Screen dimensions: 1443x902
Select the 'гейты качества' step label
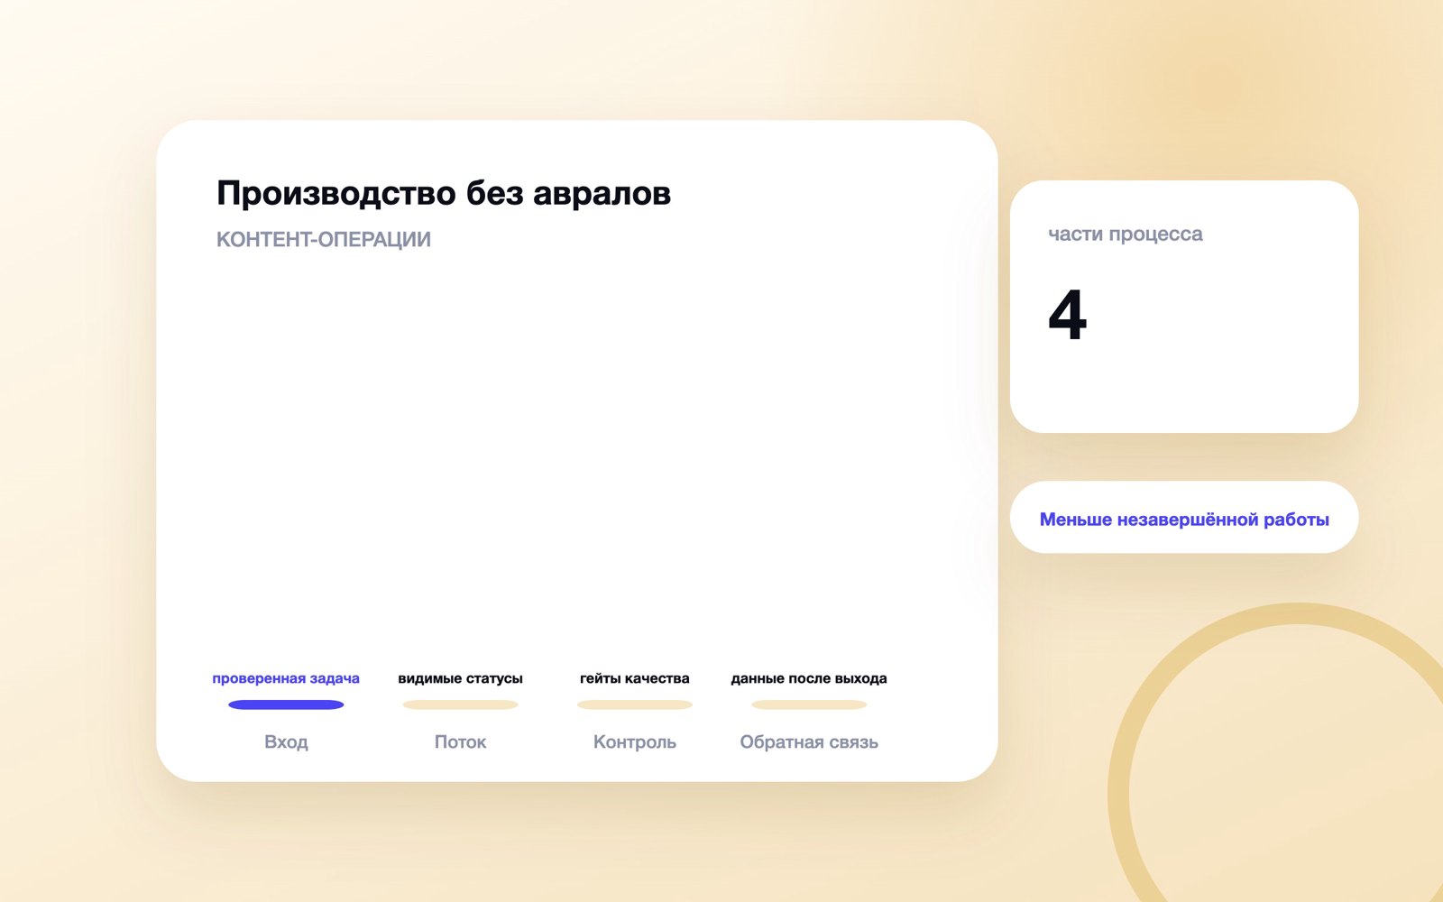[634, 678]
